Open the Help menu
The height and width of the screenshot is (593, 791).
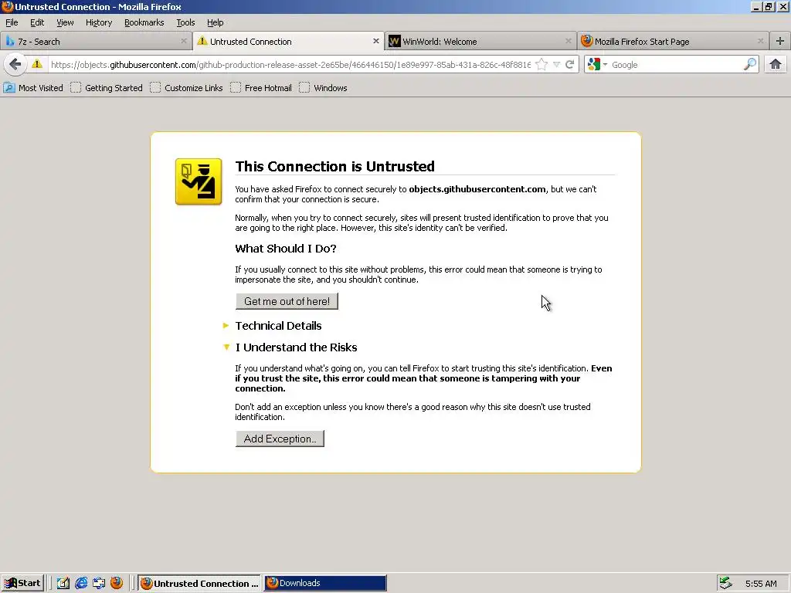[x=216, y=22]
